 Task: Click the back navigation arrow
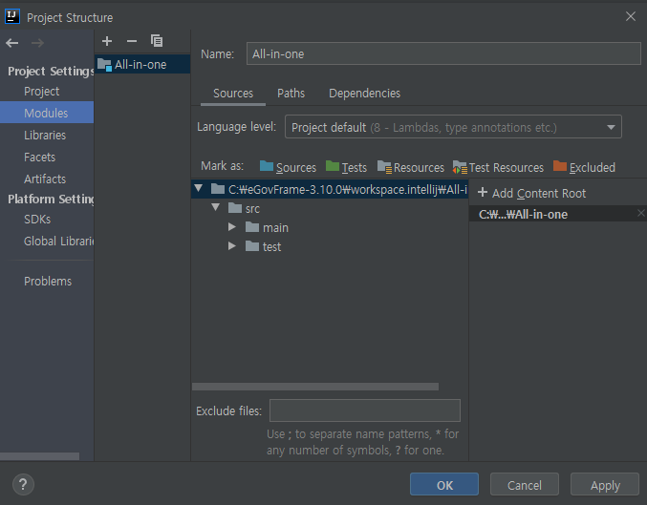[12, 43]
